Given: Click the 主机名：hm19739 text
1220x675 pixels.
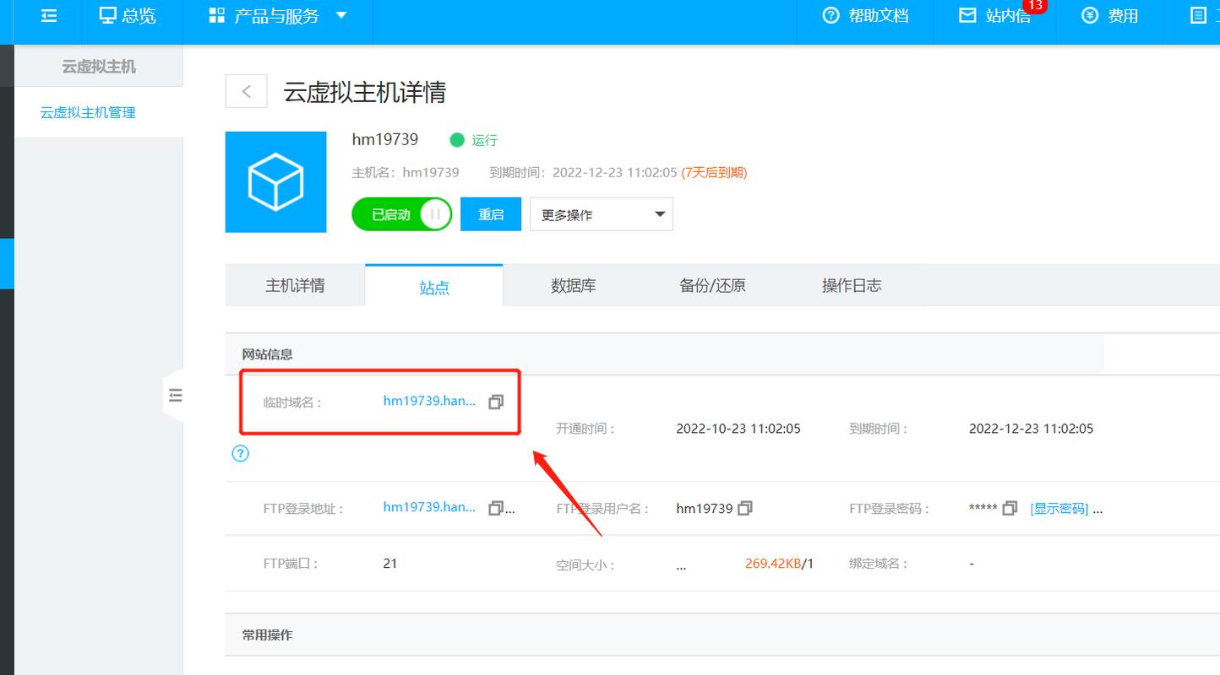Looking at the screenshot, I should (406, 172).
